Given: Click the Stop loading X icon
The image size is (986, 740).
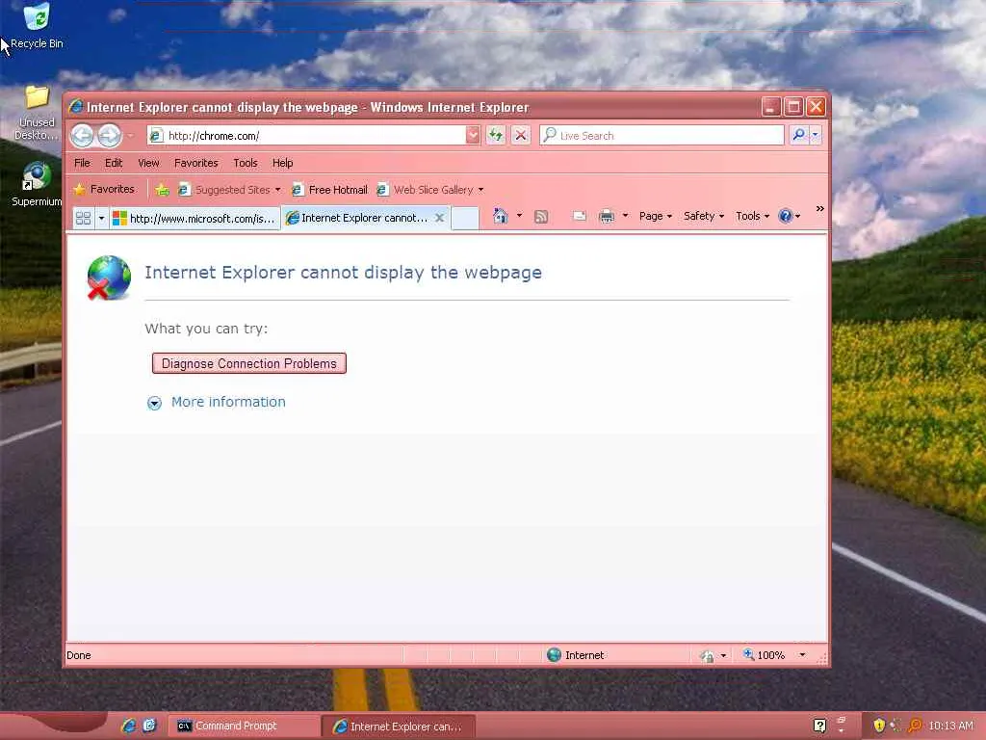Looking at the screenshot, I should pyautogui.click(x=521, y=135).
